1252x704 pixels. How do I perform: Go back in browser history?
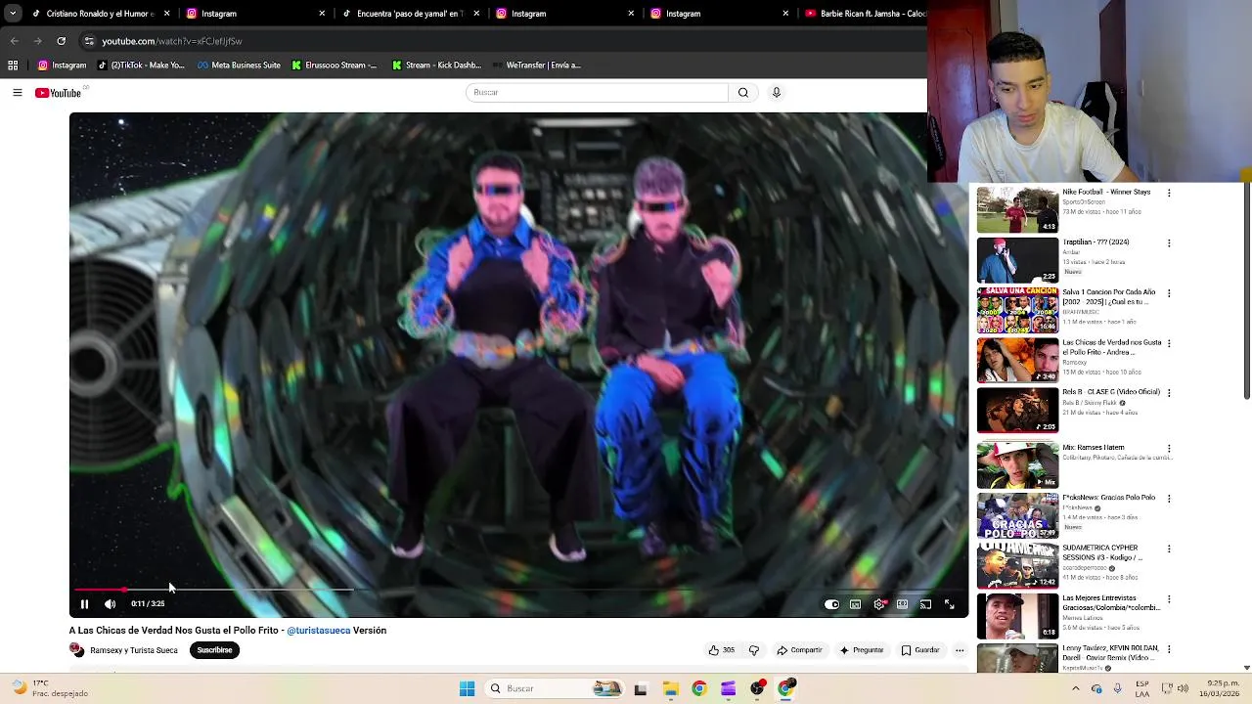pyautogui.click(x=14, y=41)
